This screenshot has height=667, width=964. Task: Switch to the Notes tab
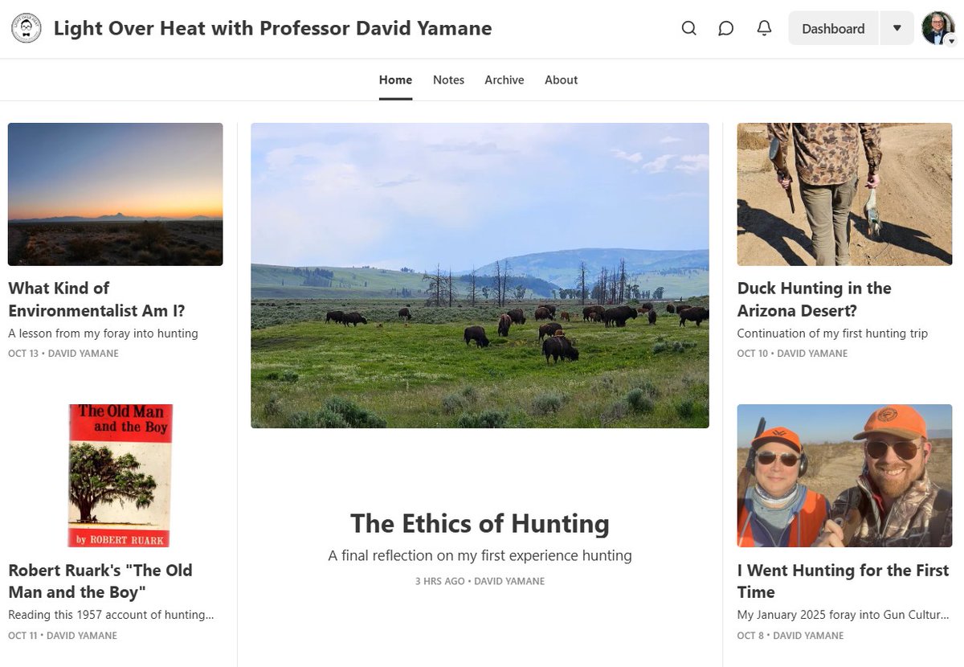[x=448, y=80]
